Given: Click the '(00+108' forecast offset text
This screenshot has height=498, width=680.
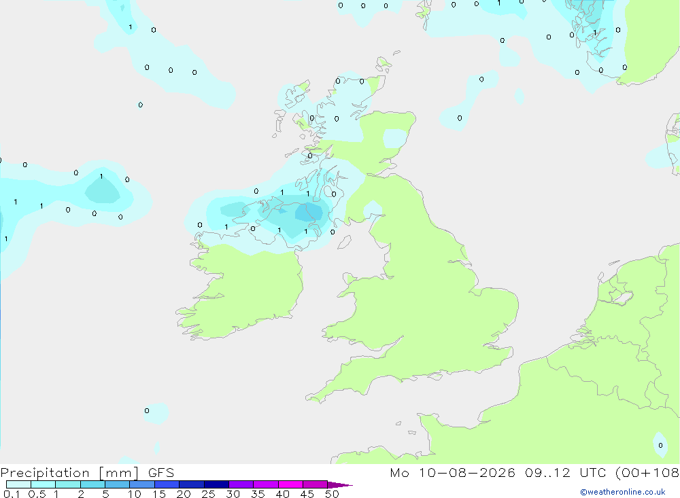Looking at the screenshot, I should 647,473.
